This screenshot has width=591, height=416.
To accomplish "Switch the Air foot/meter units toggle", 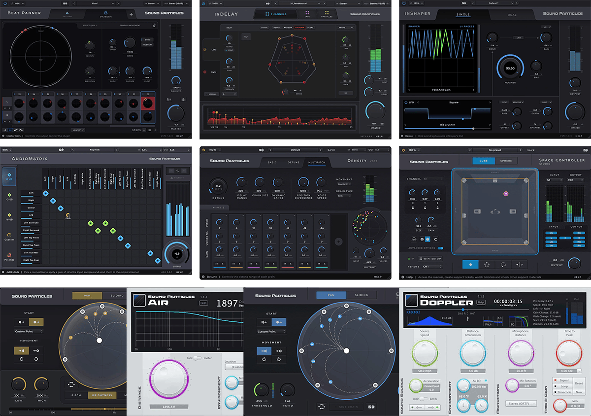I will (197, 358).
